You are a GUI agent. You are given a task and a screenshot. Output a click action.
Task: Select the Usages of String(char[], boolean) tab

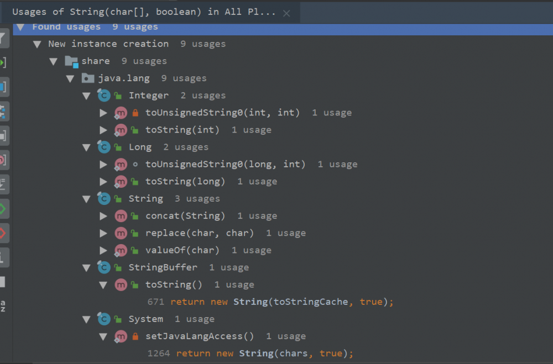[x=151, y=12]
